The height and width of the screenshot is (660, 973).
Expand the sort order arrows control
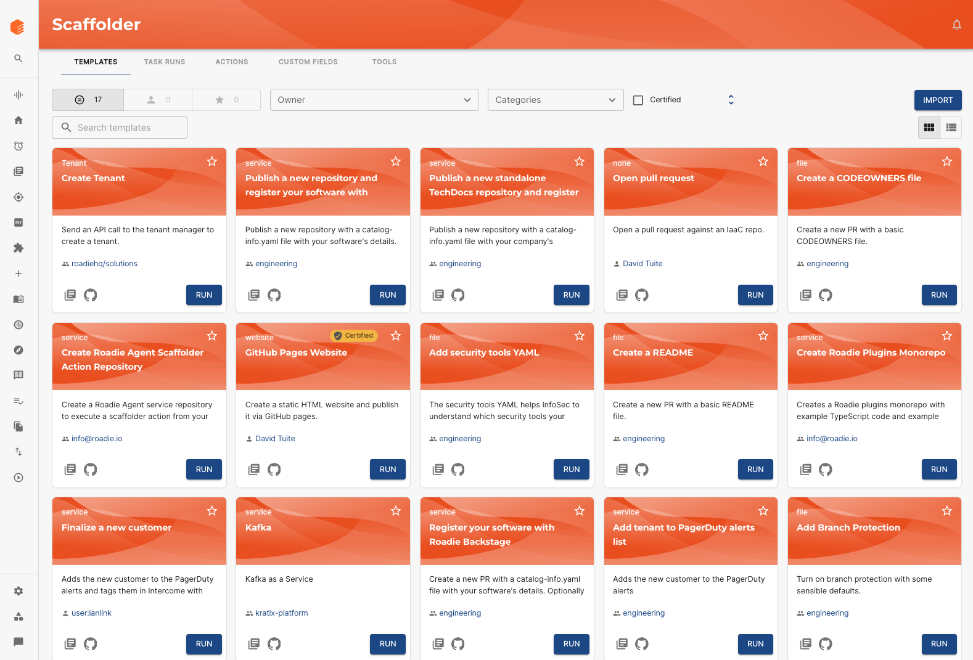(x=731, y=100)
